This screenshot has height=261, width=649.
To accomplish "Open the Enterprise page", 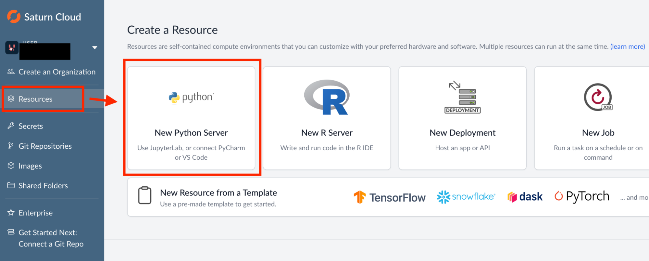I will pos(35,213).
